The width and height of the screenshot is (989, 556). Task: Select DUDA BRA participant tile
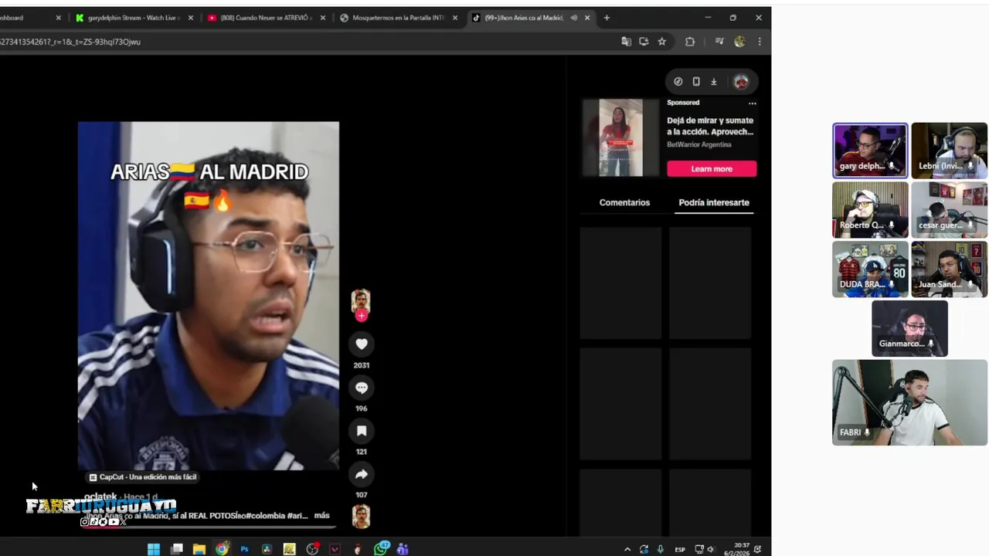coord(870,269)
